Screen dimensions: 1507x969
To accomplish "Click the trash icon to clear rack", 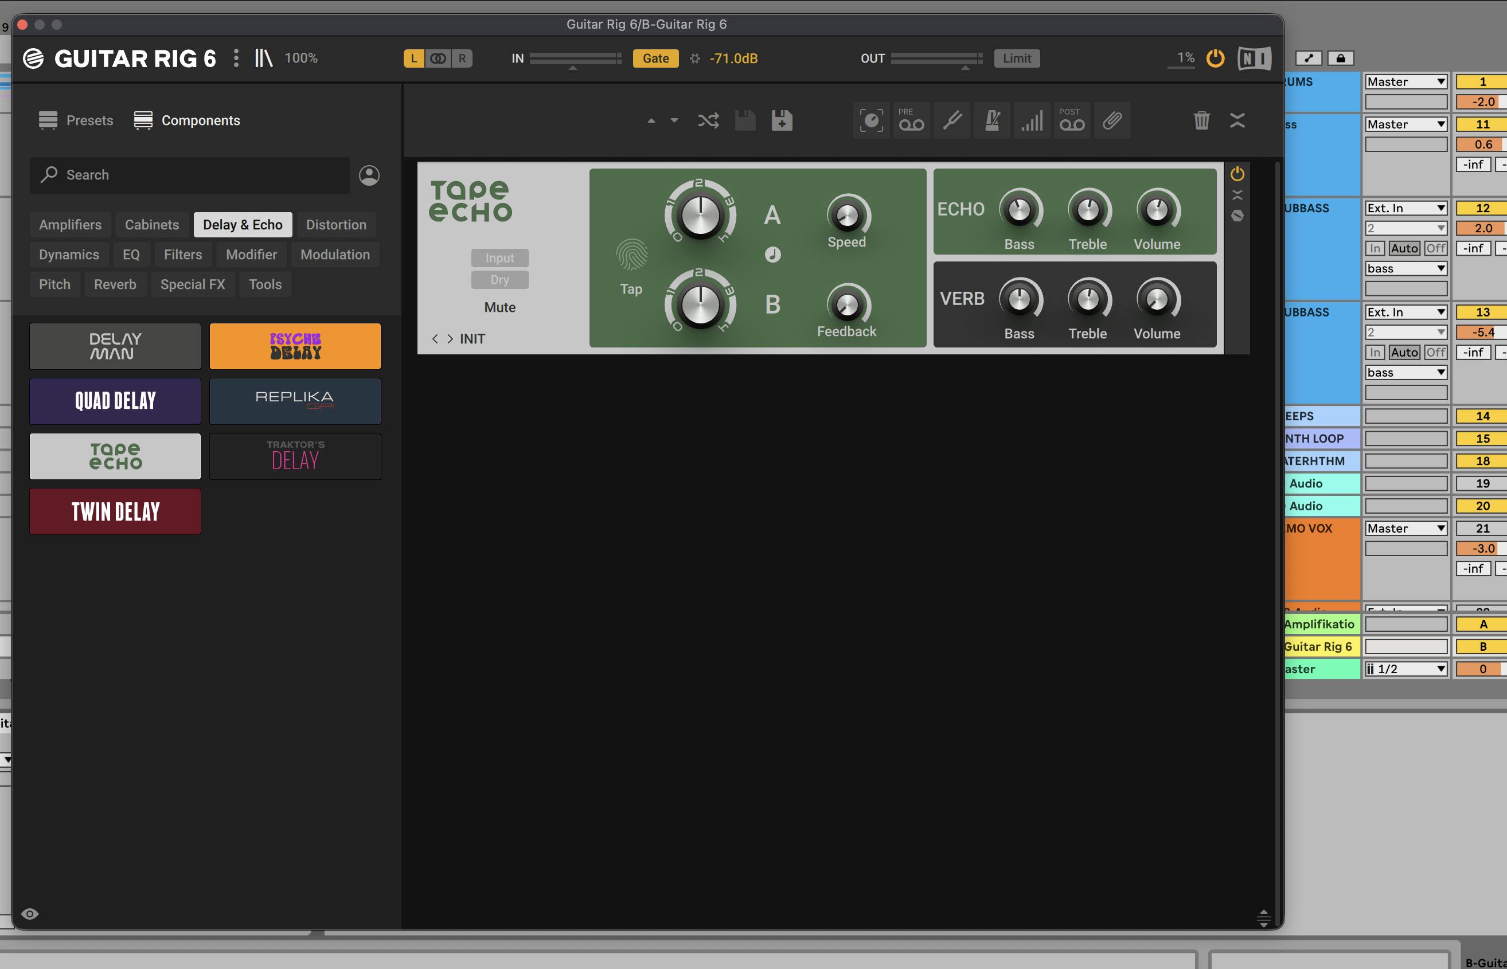I will click(x=1201, y=120).
